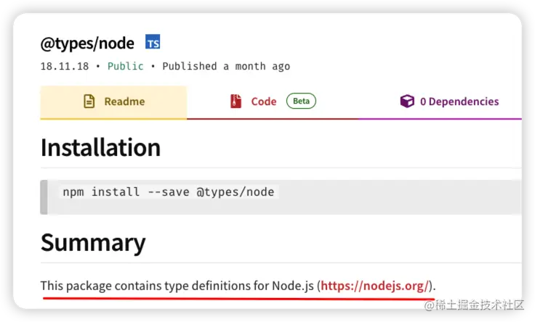Click the version number 18.11.18
Image resolution: width=535 pixels, height=322 pixels.
[65, 66]
